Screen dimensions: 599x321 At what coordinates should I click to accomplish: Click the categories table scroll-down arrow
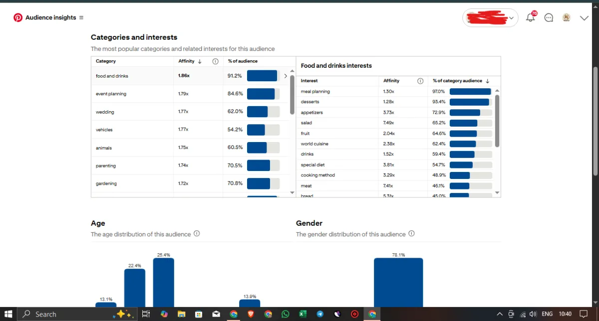(293, 192)
